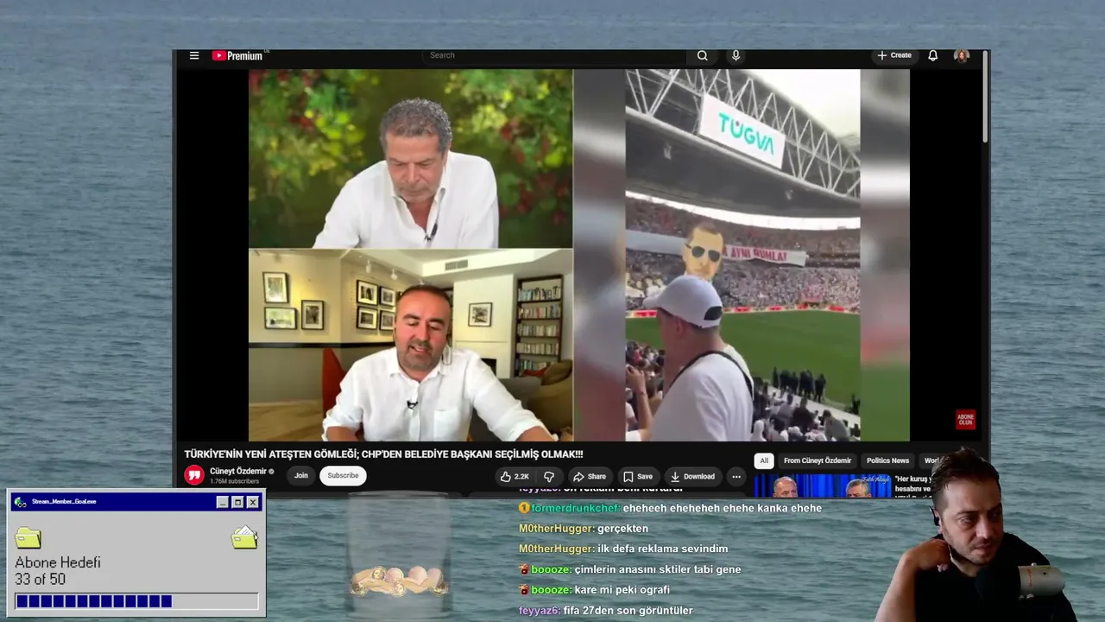
Task: Select the From Cüneyt Özdemir chip
Action: [818, 460]
